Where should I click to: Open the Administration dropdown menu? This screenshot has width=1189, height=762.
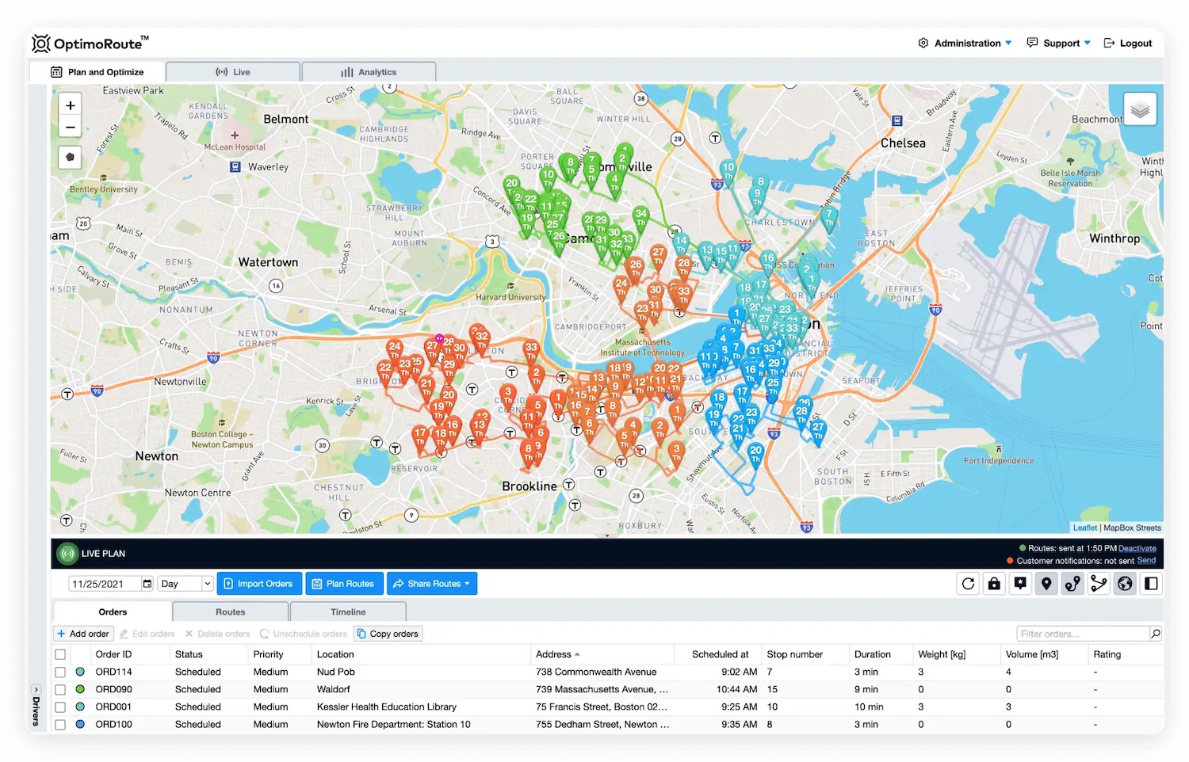965,43
